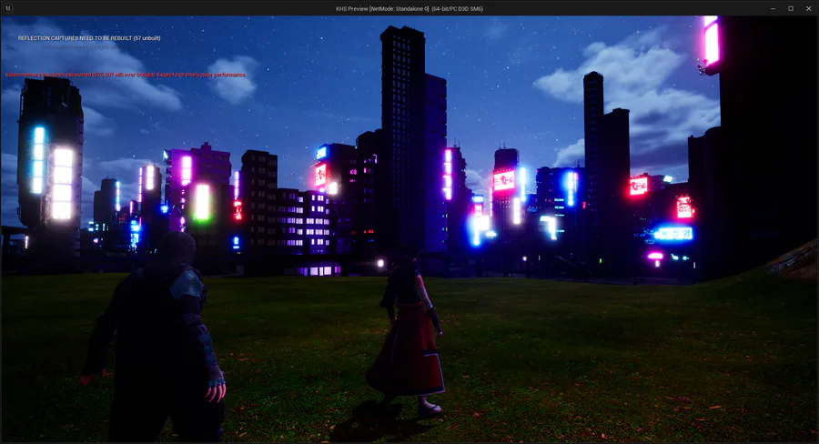This screenshot has width=819, height=444.
Task: Minimize the KHS Preview window
Action: 773,8
